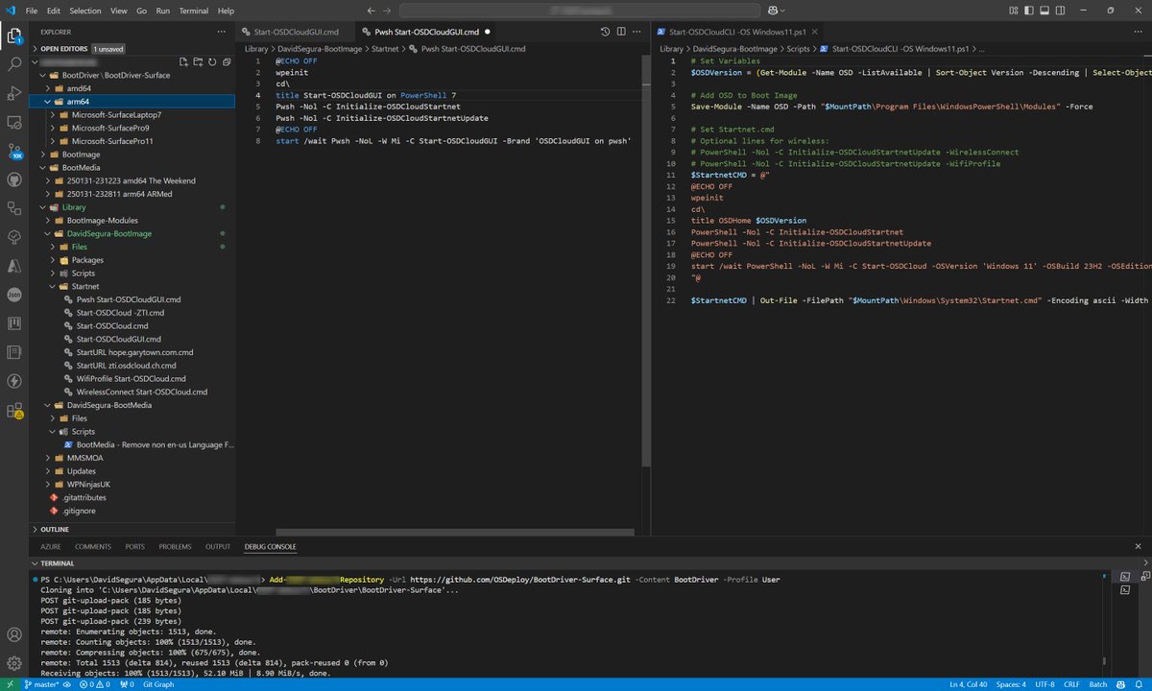
Task: Collapse the BootMedia folder
Action: [x=132, y=167]
